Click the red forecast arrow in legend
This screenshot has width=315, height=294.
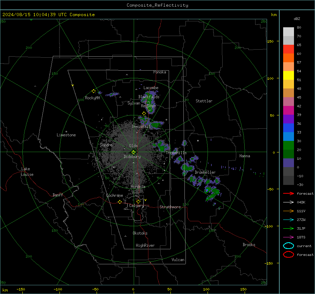(288, 193)
